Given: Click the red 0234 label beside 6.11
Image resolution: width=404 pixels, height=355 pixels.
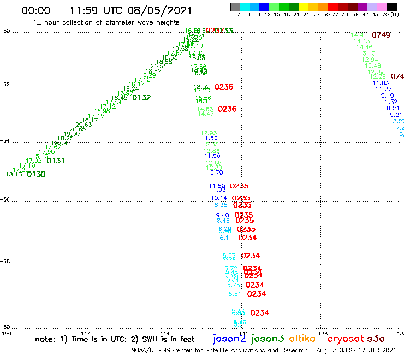Looking at the screenshot, I should [247, 238].
